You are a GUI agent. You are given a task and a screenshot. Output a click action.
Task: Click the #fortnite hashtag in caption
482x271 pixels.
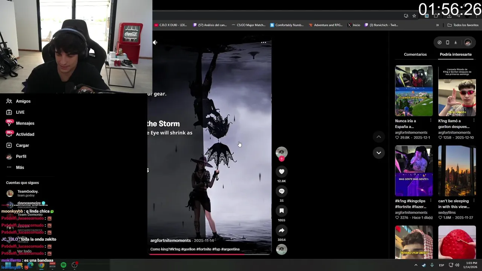point(204,249)
